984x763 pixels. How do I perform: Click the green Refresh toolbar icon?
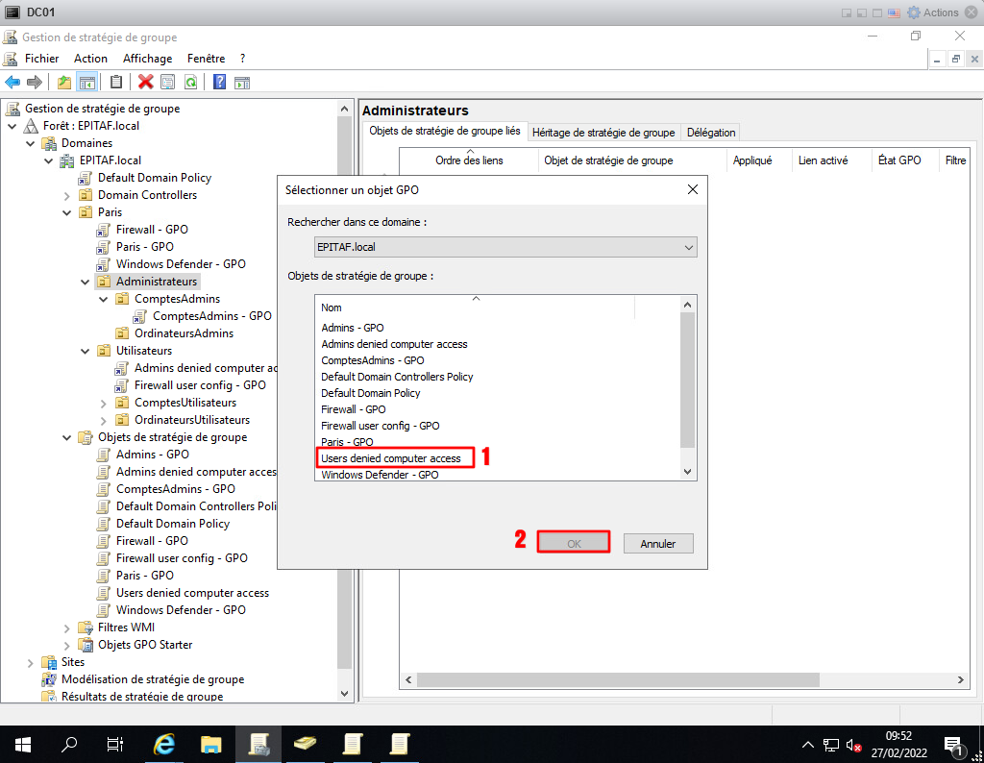click(x=191, y=83)
